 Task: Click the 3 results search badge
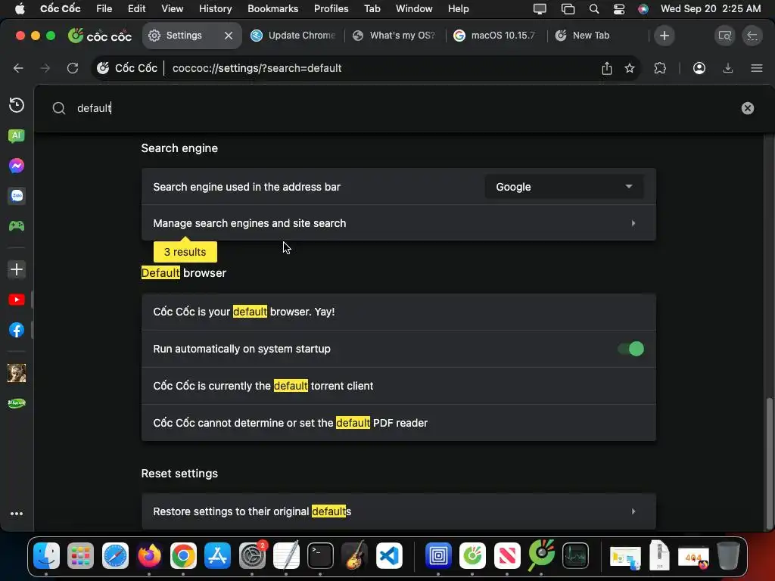(185, 252)
